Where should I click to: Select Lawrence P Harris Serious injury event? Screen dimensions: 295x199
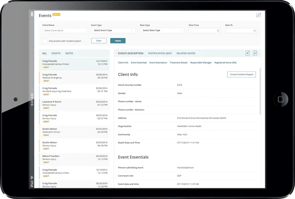[x=74, y=105]
